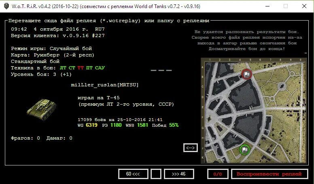Click the Ruinberg minimap image
Image resolution: width=314 pixels, height=184 pixels.
point(254,111)
